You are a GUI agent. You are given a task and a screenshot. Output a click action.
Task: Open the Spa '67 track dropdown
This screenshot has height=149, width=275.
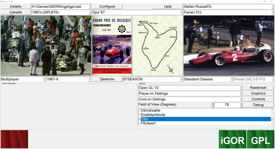(181, 12)
